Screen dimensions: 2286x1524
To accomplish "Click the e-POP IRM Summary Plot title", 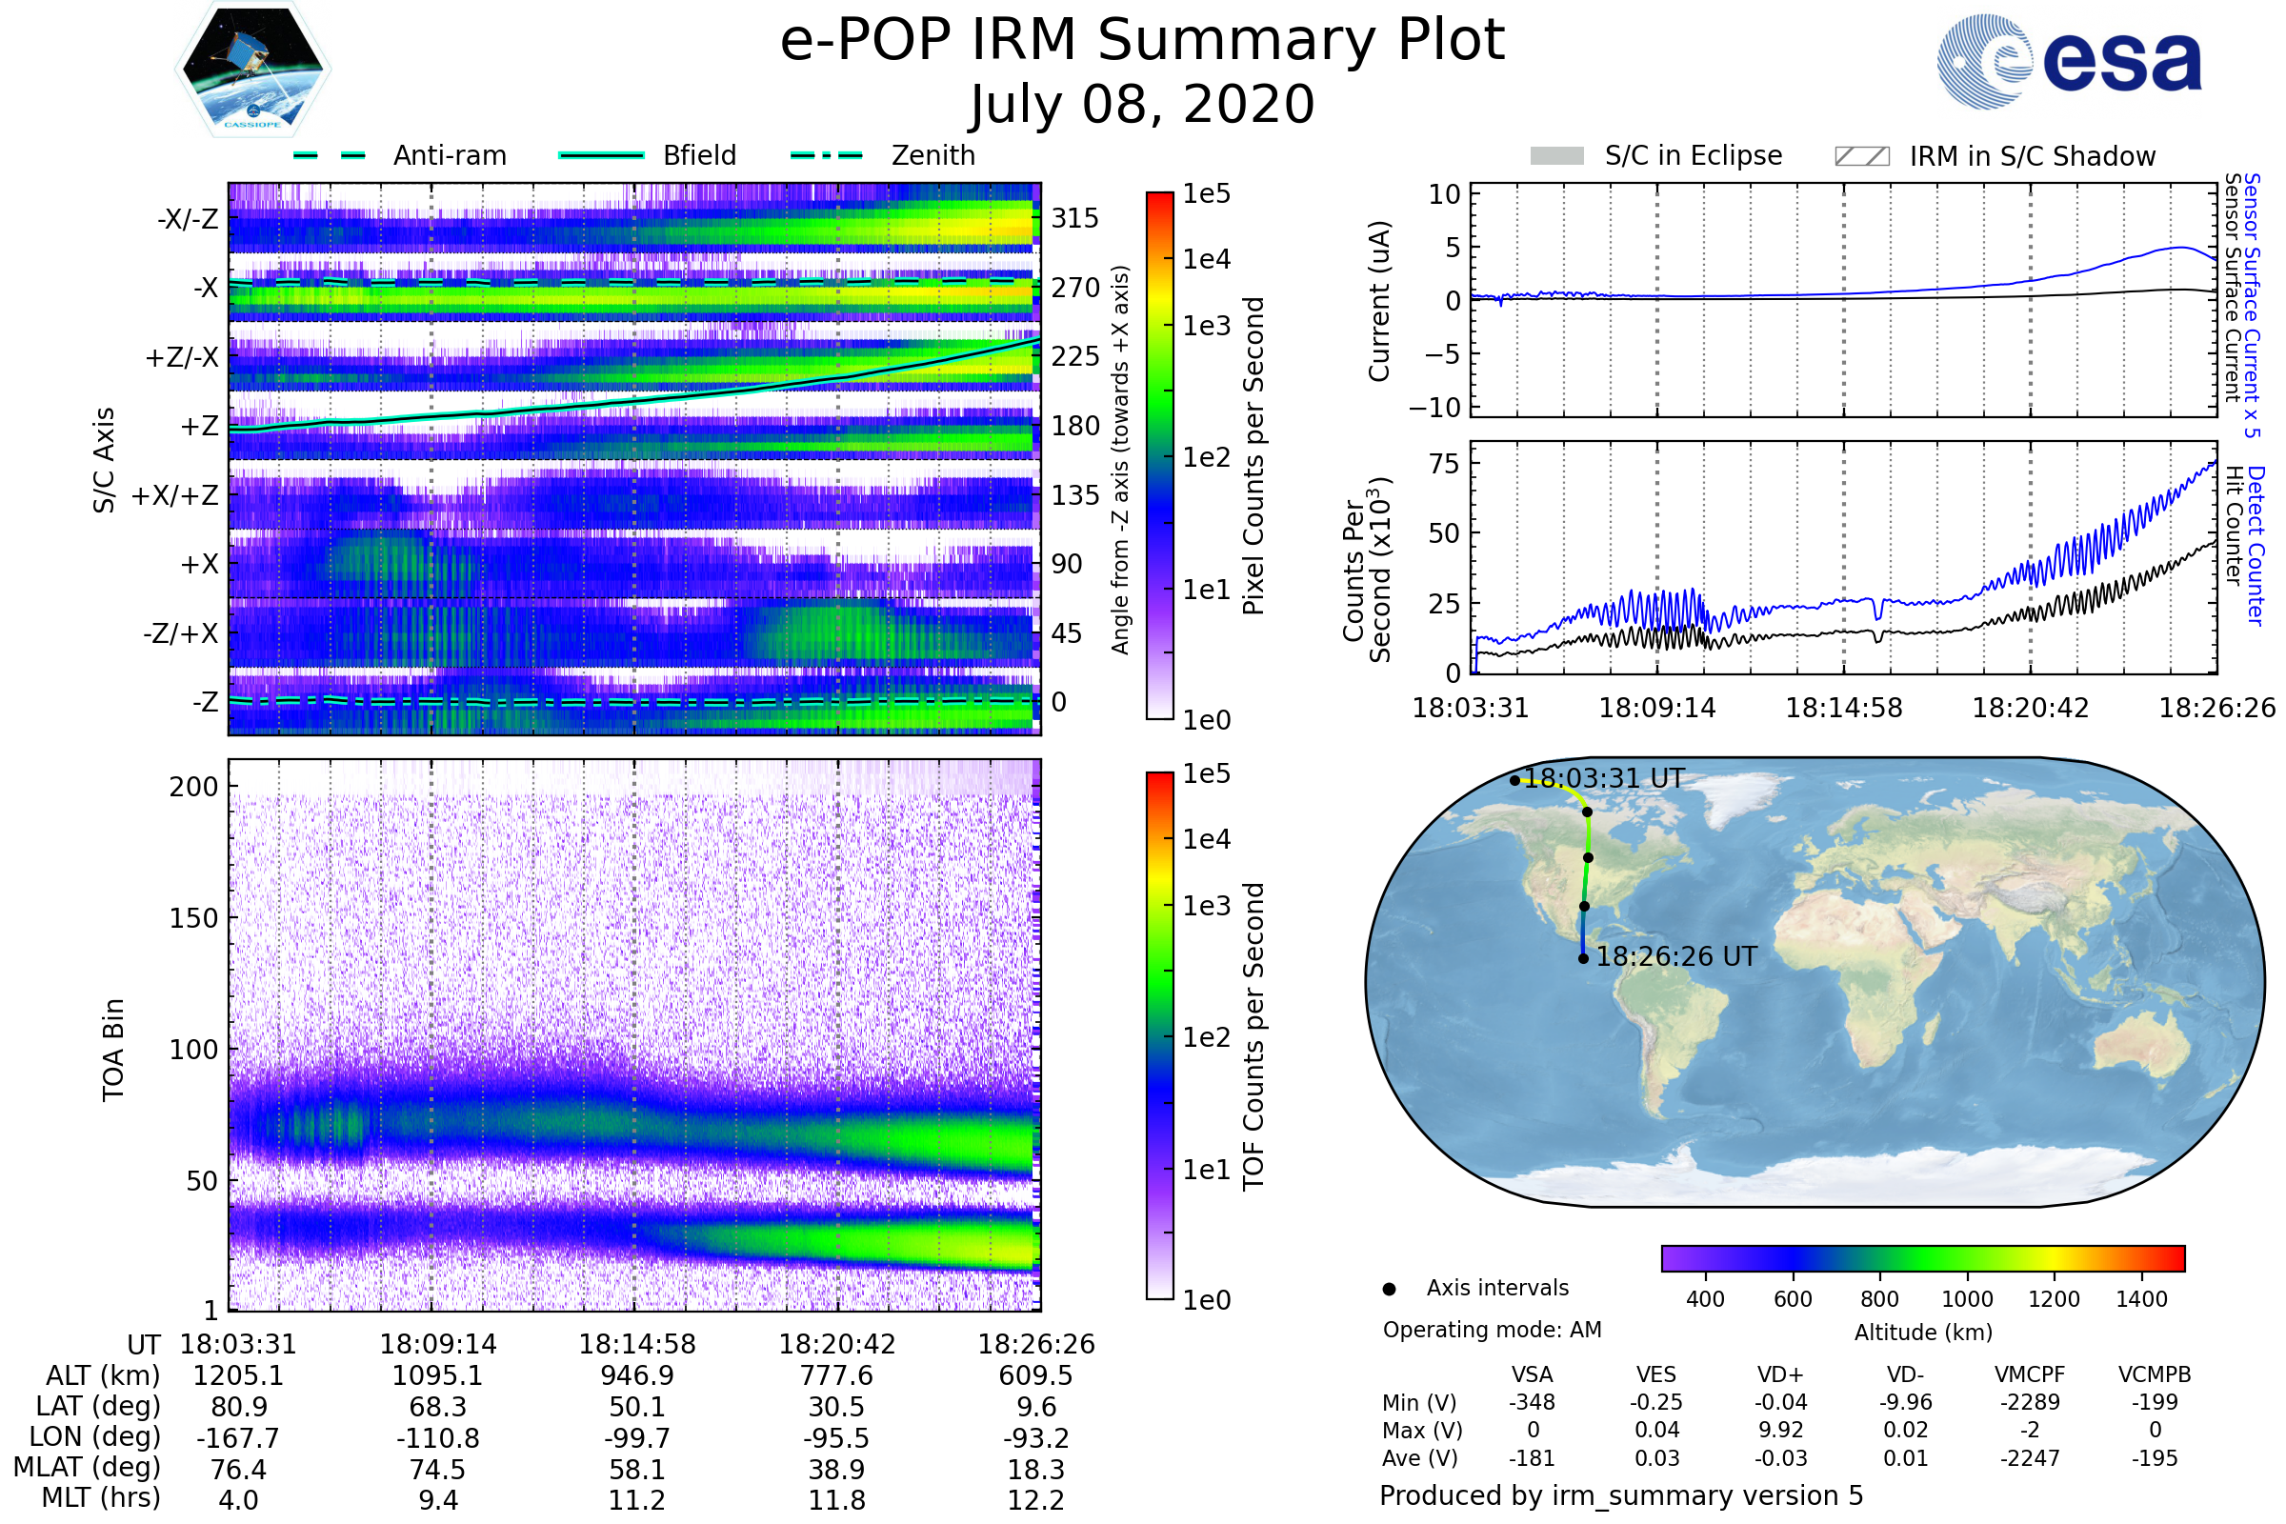I will [1142, 41].
